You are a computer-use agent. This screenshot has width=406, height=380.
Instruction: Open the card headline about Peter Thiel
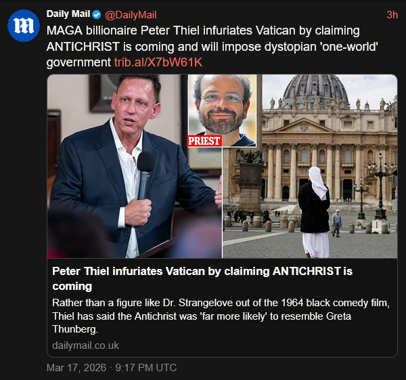[202, 278]
